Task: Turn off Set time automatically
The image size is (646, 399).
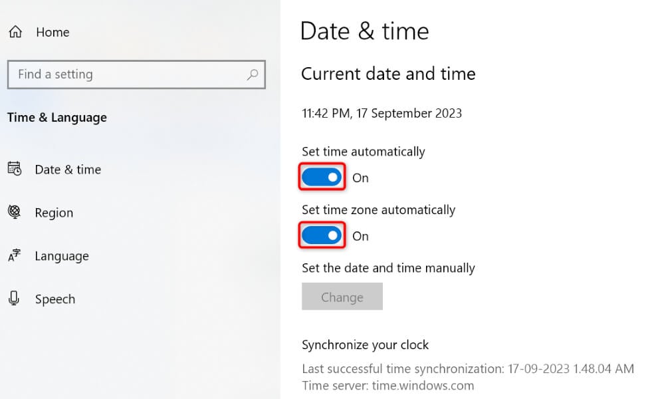Action: point(322,178)
